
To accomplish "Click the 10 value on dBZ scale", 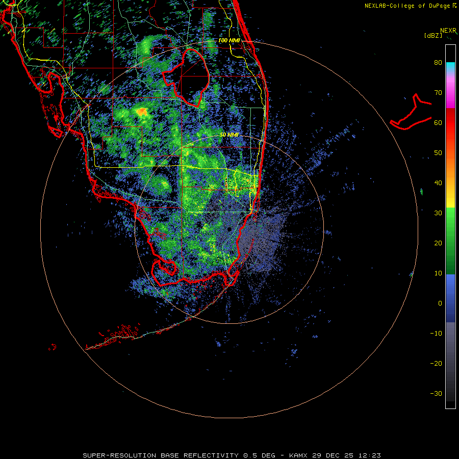I will tap(438, 273).
